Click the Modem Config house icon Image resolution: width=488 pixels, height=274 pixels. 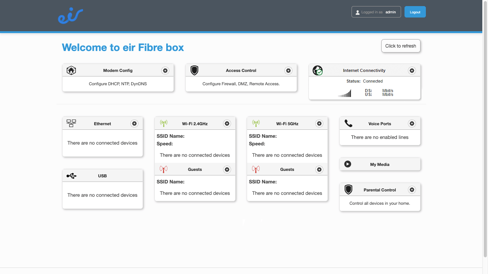[71, 70]
